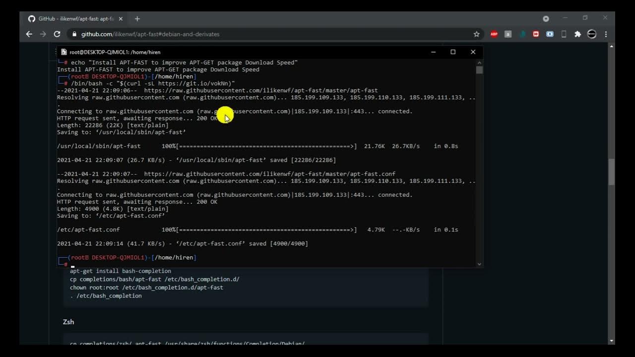Click the 'cp completions/bash/apt-fast' code line

click(x=154, y=279)
